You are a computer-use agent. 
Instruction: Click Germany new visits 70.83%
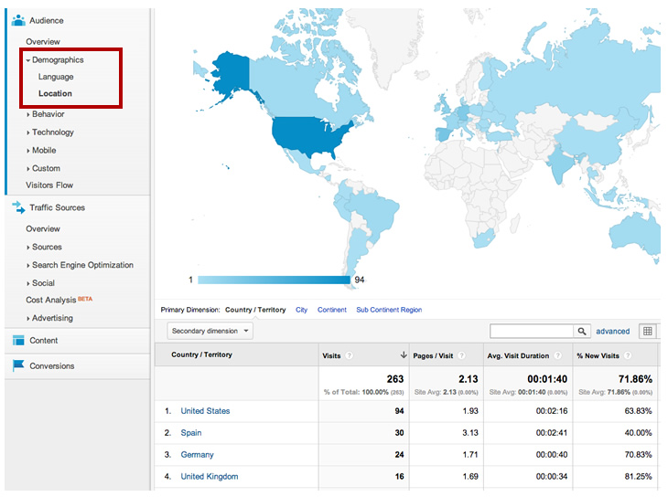pyautogui.click(x=638, y=454)
